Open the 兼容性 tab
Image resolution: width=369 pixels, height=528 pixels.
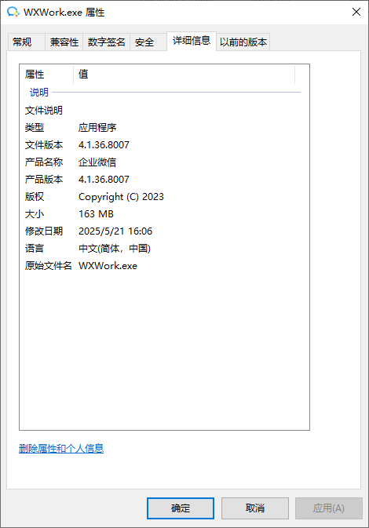[x=64, y=42]
